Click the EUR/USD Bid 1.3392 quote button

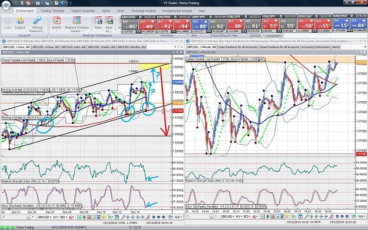click(x=165, y=25)
